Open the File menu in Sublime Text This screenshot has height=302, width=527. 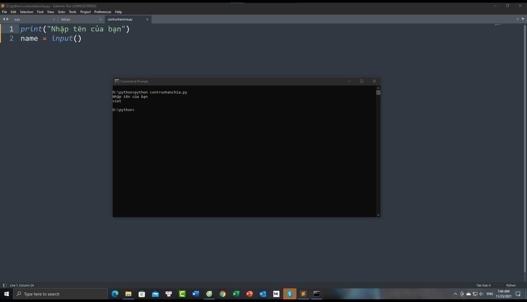click(x=4, y=12)
